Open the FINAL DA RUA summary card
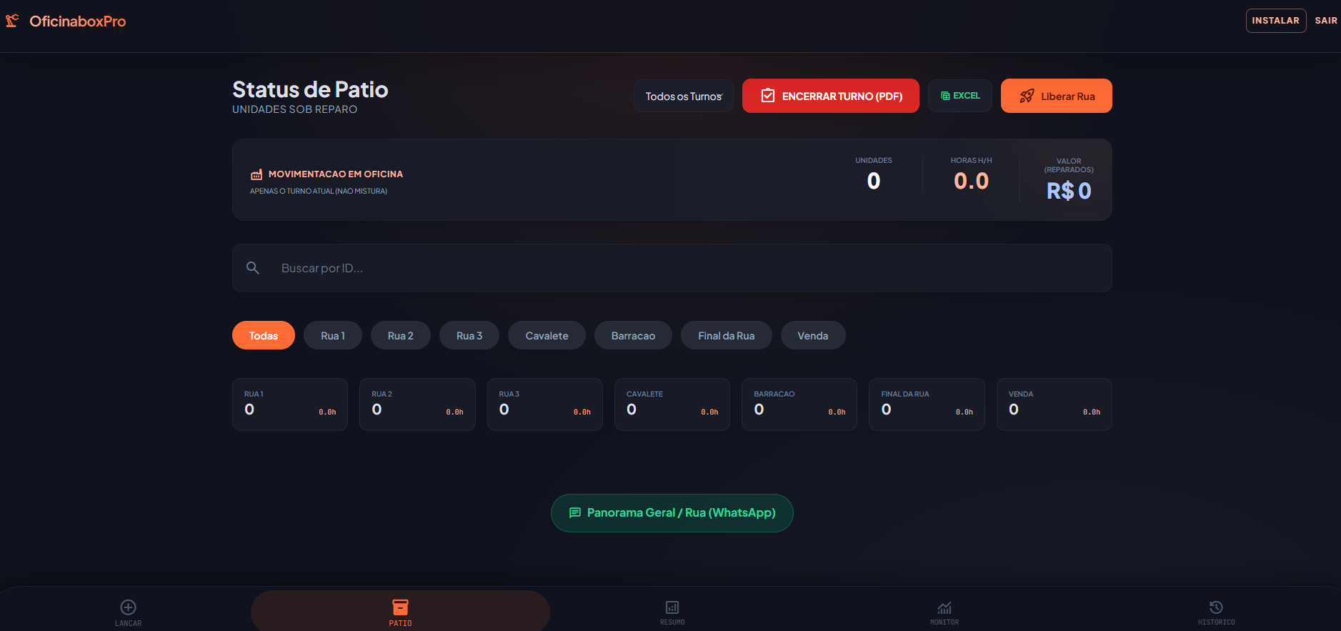Viewport: 1341px width, 631px height. pos(927,404)
